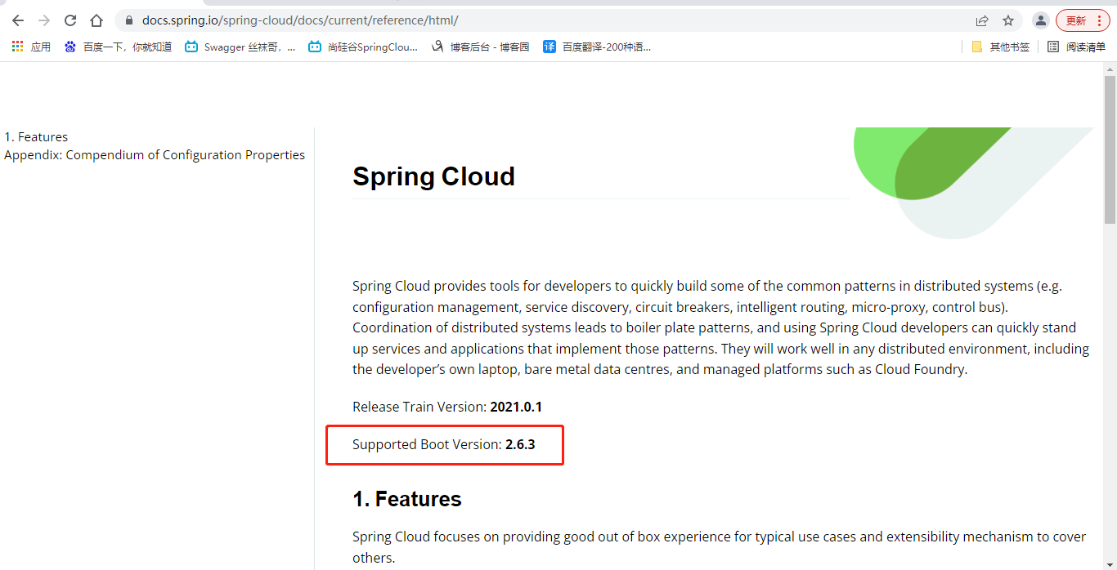Bookmark this page with the star icon

click(x=1008, y=20)
